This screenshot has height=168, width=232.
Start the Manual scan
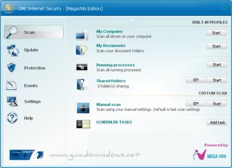click(x=217, y=104)
